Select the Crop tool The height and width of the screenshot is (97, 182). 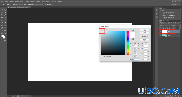(x=2, y=15)
